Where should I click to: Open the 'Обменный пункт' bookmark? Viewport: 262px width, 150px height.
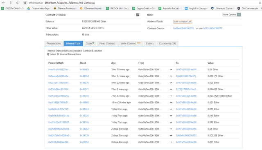pos(91,8)
